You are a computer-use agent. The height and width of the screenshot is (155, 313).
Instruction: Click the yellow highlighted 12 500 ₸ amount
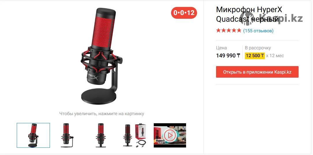[255, 55]
